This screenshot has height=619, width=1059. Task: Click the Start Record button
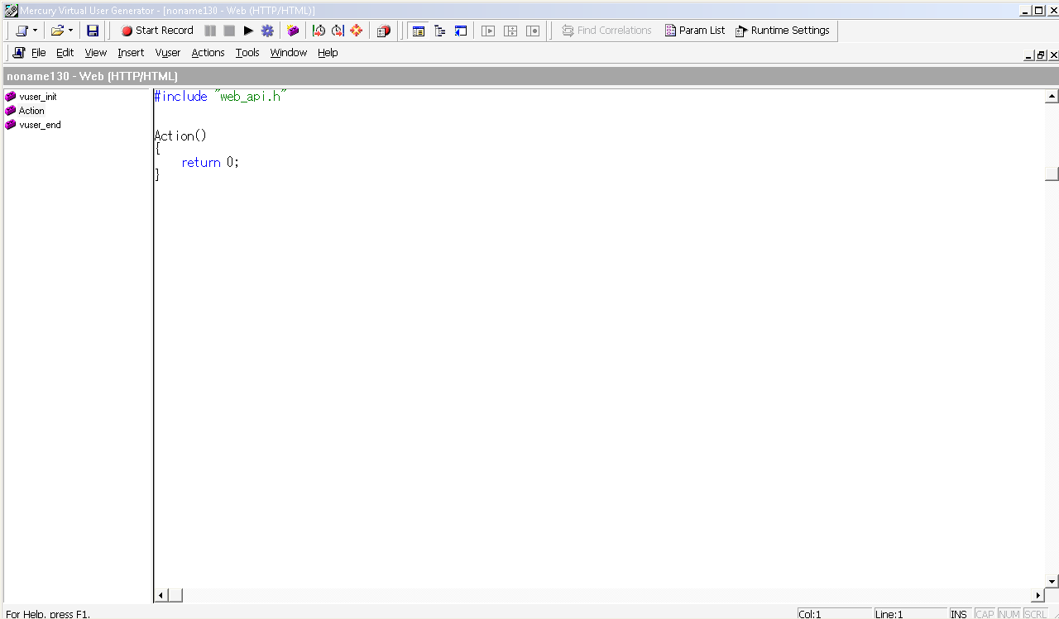157,31
